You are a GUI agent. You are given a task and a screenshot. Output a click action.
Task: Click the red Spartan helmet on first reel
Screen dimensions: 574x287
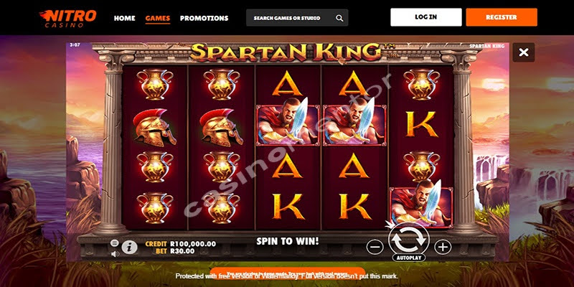click(154, 127)
